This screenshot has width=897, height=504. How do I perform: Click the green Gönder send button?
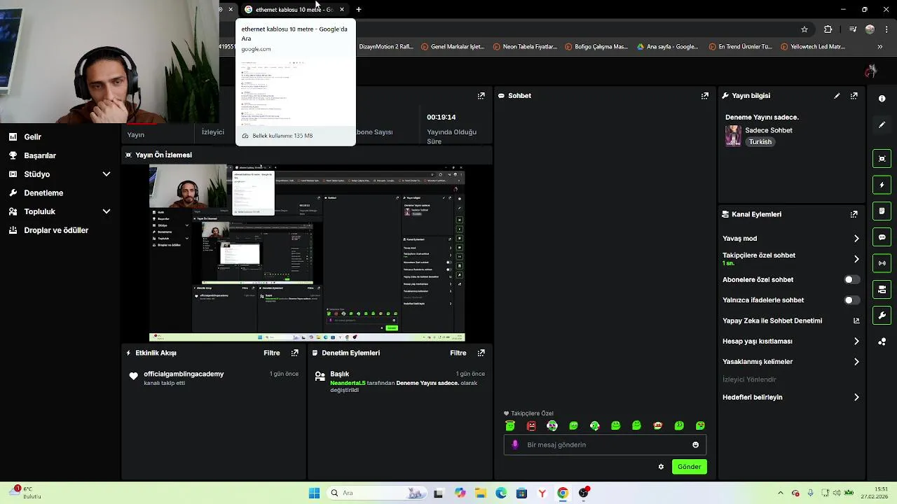pyautogui.click(x=689, y=467)
